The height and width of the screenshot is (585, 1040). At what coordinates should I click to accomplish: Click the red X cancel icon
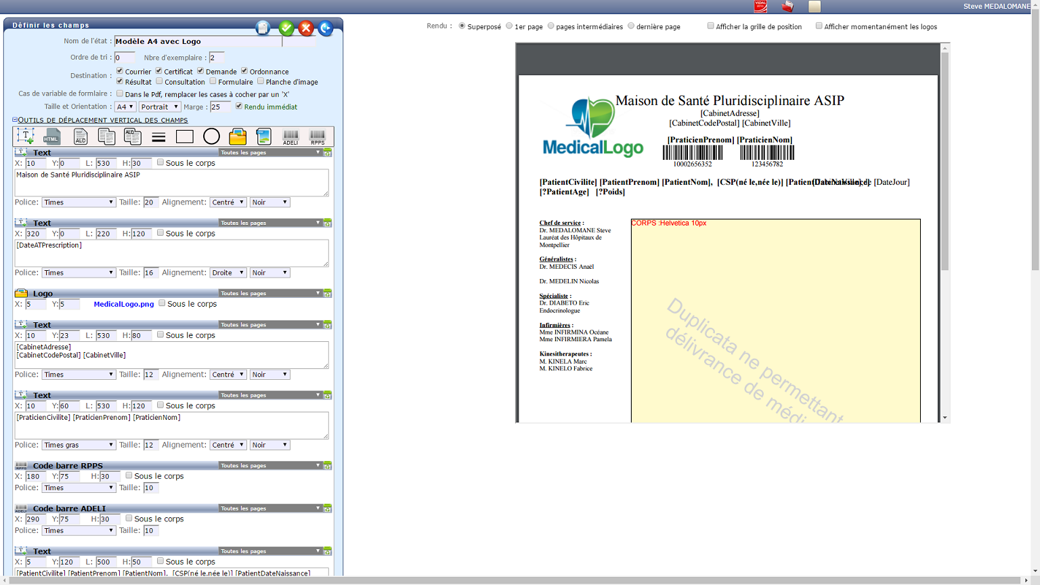pos(306,28)
